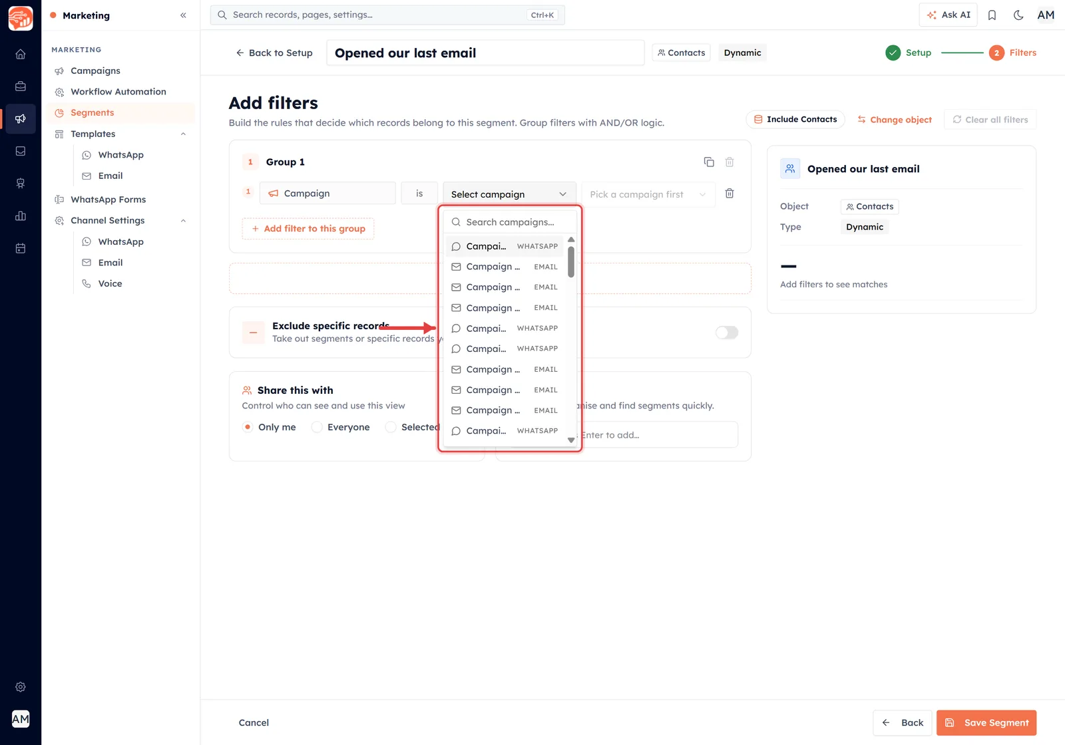Image resolution: width=1065 pixels, height=745 pixels.
Task: Open the Campaign field selector
Action: [327, 193]
